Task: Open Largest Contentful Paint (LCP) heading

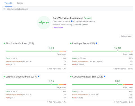Action: [x=21, y=77]
